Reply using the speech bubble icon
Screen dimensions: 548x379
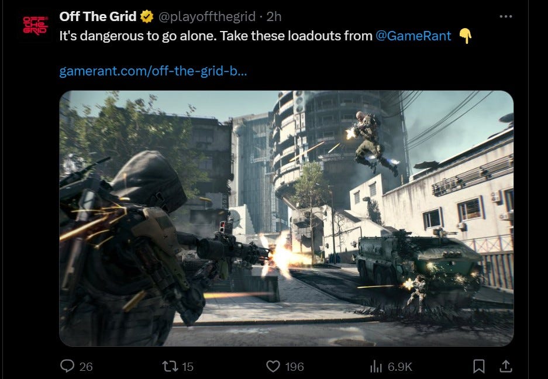pos(67,366)
